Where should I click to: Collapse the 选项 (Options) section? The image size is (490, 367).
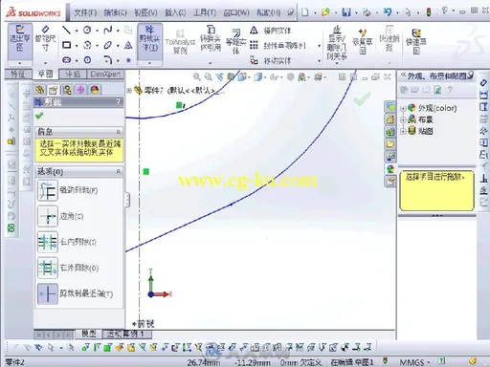click(x=119, y=172)
